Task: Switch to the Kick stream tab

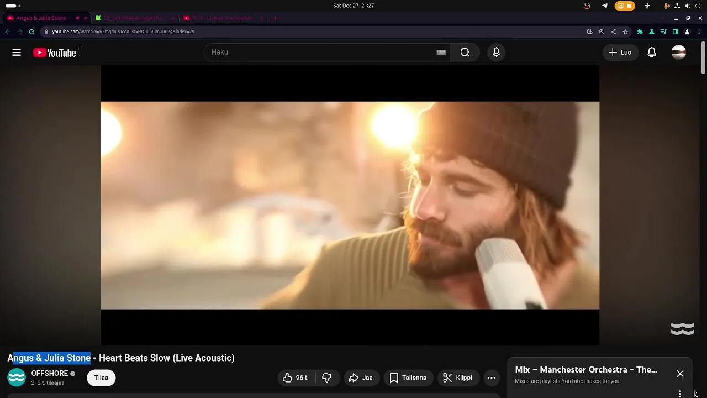Action: click(135, 18)
